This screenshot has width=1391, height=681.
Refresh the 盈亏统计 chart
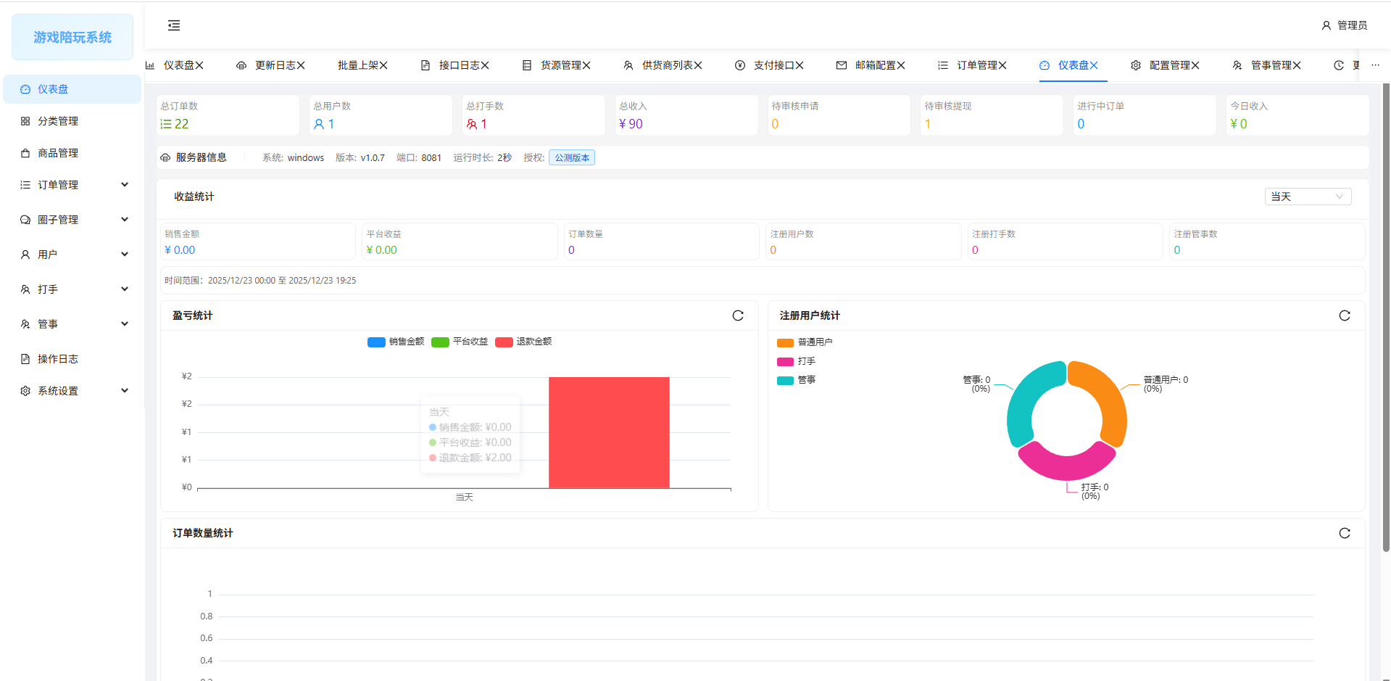(x=738, y=315)
